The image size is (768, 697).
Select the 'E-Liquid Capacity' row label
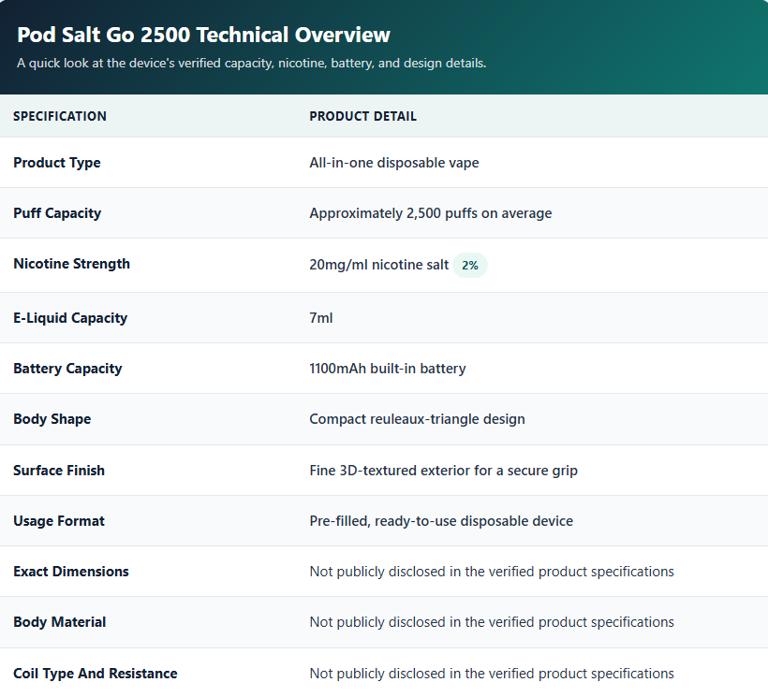(x=70, y=318)
